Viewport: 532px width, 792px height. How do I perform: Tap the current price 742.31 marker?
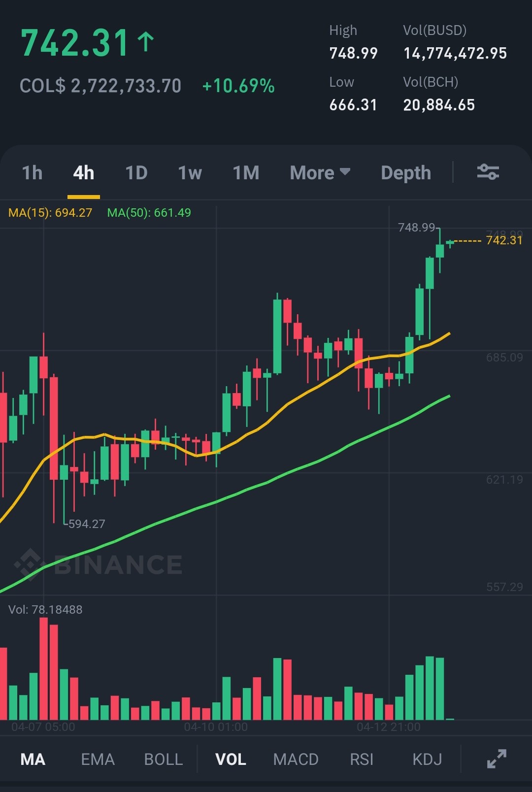[504, 240]
